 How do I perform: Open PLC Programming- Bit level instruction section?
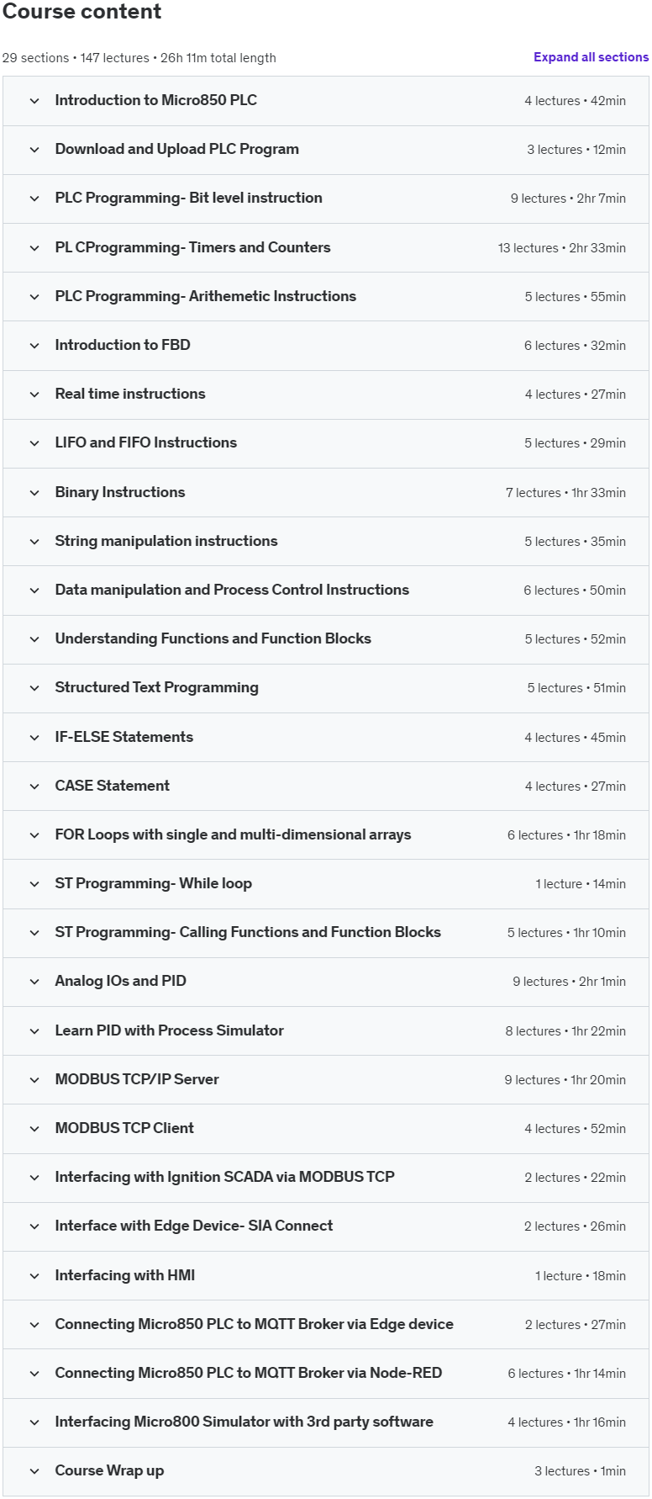(188, 198)
